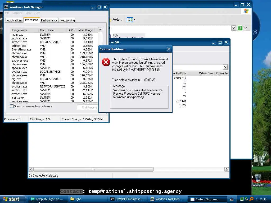The image size is (271, 203).
Task: Click Windows flag logo in Explorer
Action: tap(246, 11)
